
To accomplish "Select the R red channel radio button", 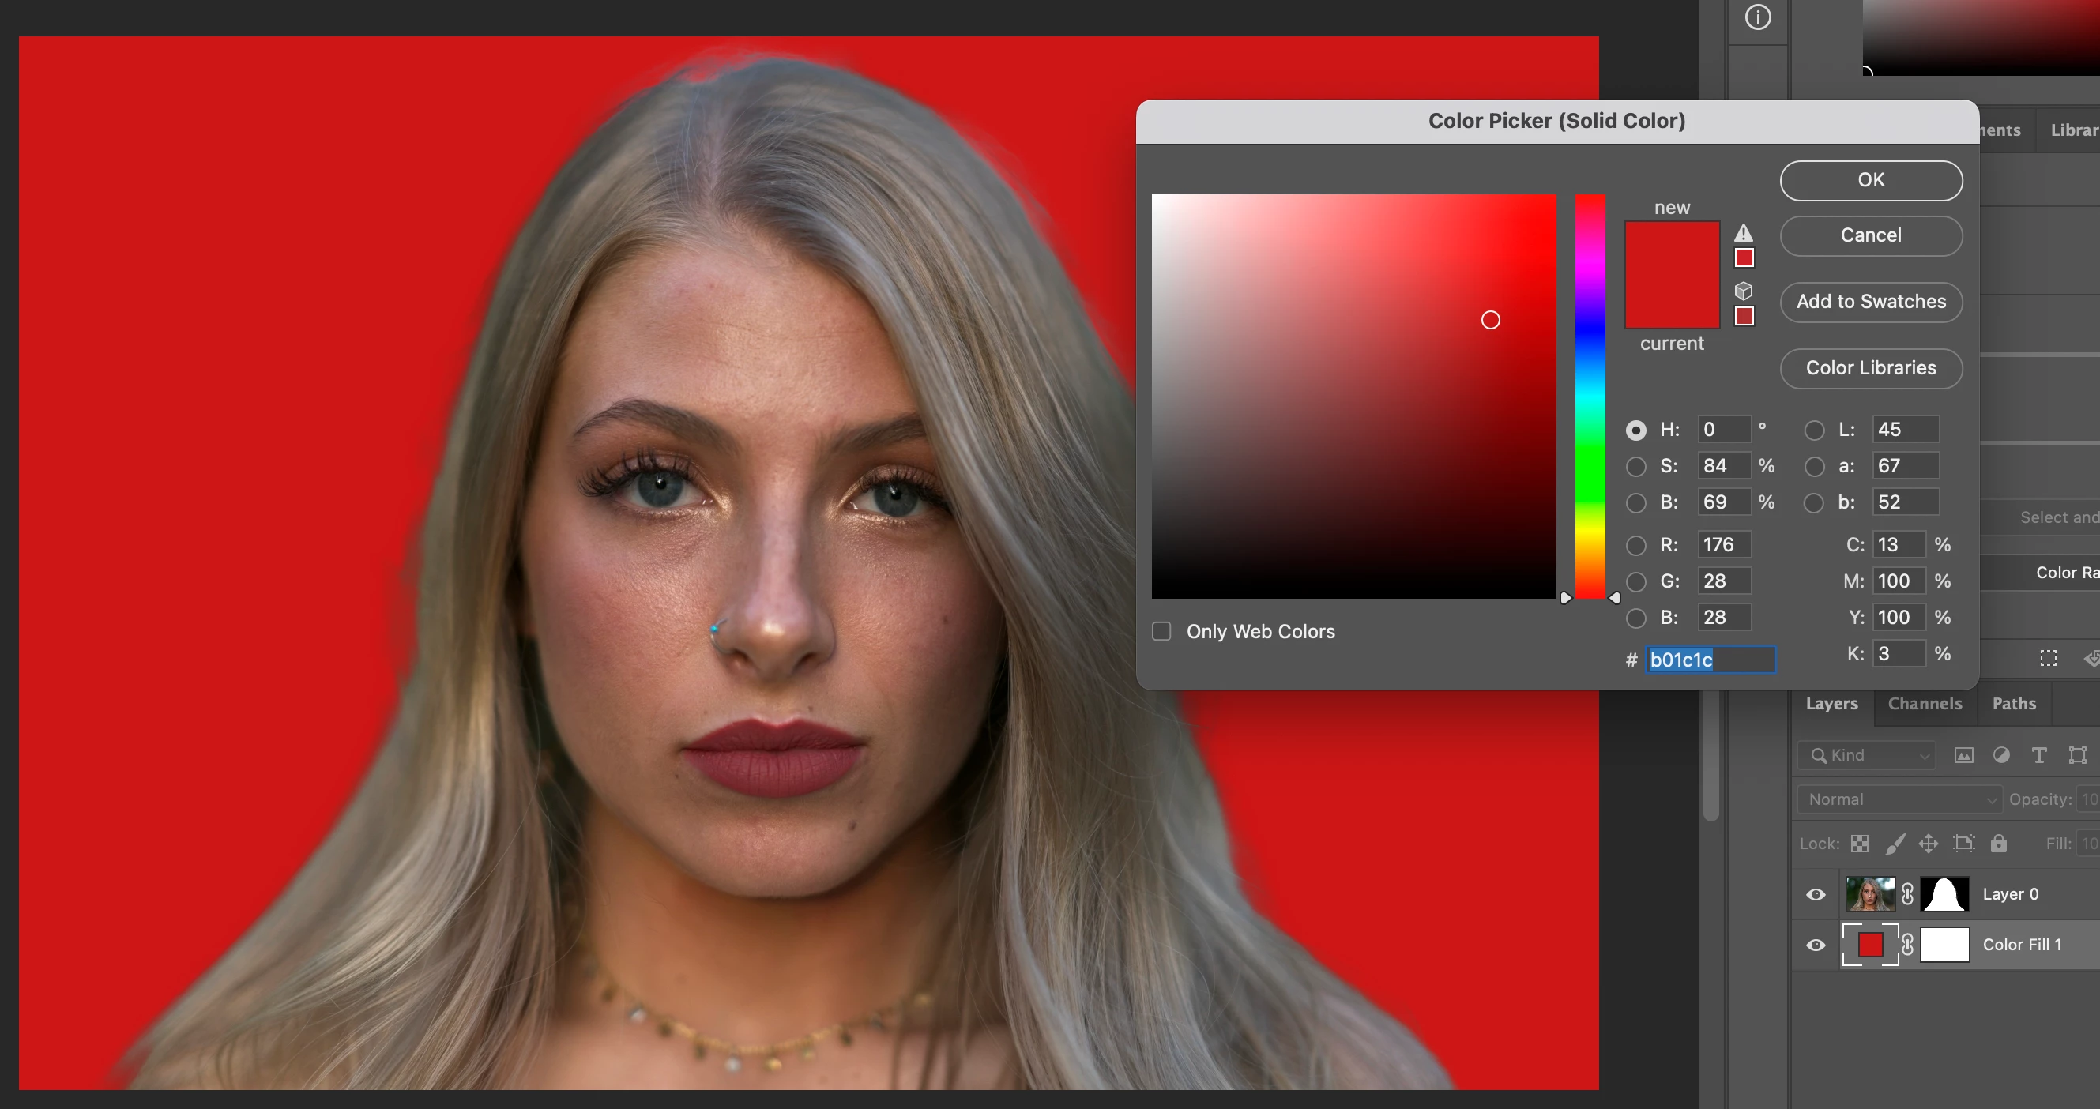I will tap(1635, 545).
